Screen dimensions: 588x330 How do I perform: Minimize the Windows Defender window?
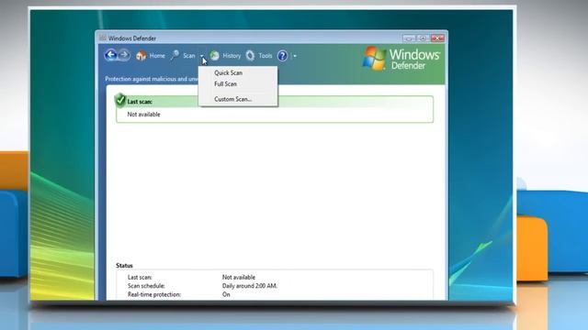[409, 38]
